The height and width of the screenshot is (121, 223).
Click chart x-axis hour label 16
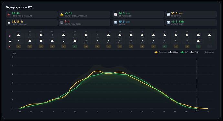142,112
